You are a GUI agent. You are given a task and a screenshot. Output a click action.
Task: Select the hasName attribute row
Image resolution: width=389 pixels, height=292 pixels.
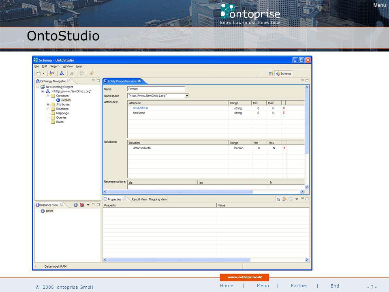tap(216, 113)
